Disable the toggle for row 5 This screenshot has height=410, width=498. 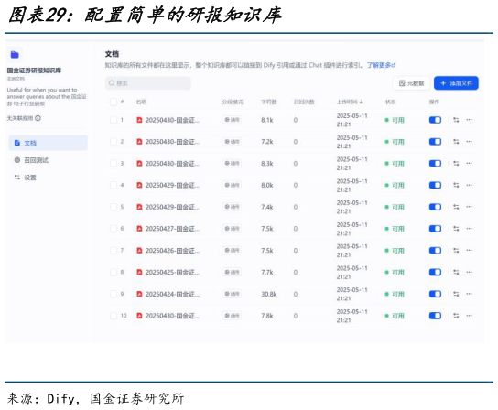pos(435,207)
